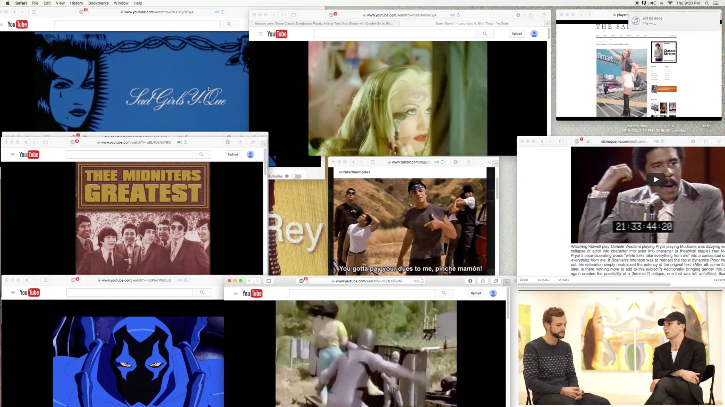Open the contact link on dismagazine

coord(543,280)
